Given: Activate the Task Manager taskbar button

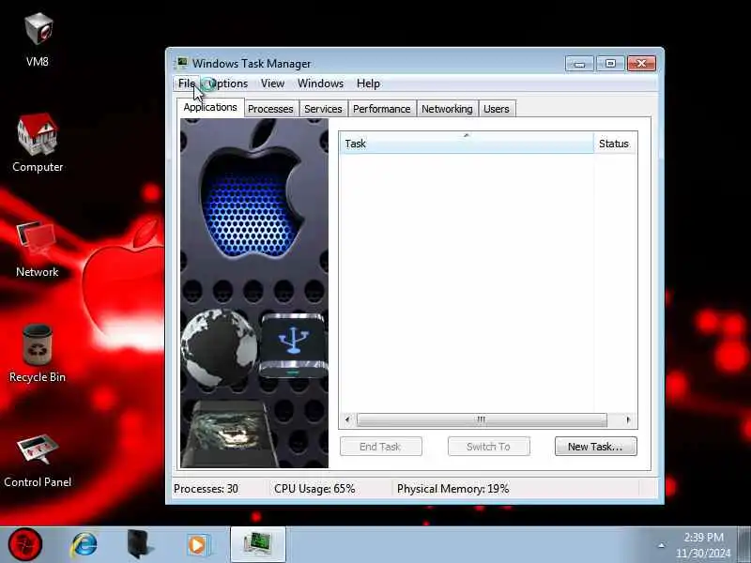Looking at the screenshot, I should point(258,544).
